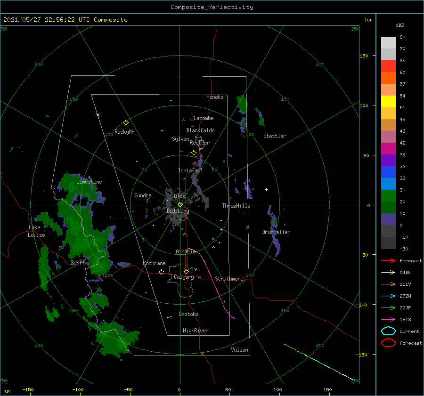Click the HighRiver city label
Screen dimensions: 424x396
pyautogui.click(x=196, y=331)
